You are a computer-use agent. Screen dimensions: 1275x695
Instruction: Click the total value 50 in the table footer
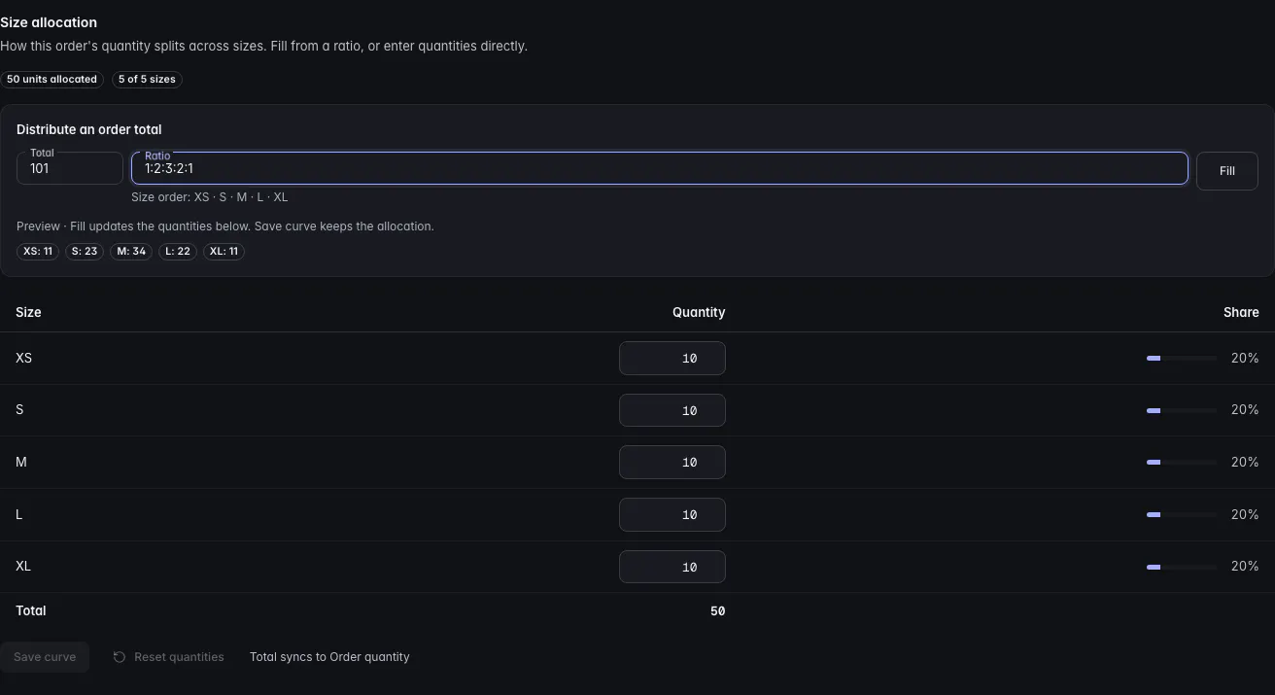pyautogui.click(x=717, y=611)
